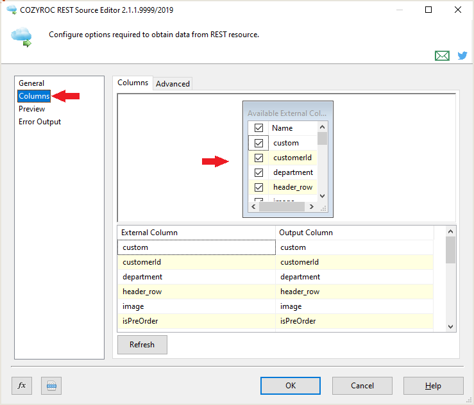Edit the department Output Column cell
The image size is (474, 405).
(x=355, y=277)
